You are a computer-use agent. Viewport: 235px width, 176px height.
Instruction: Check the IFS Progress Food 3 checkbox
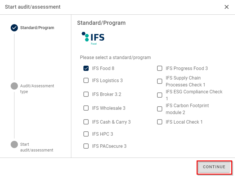click(x=160, y=68)
